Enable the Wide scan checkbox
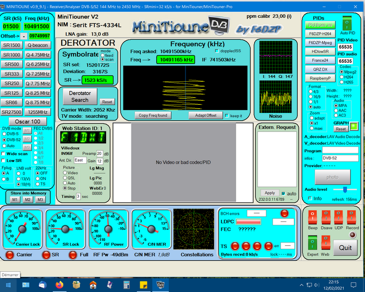 [3, 154]
